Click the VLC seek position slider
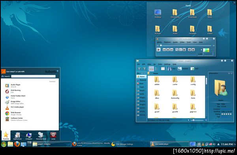Image resolution: width=237 pixels, height=155 pixels. (x=186, y=46)
